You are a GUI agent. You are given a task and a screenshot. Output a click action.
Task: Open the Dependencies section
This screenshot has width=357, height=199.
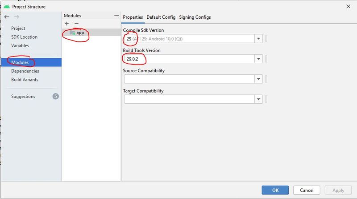click(25, 71)
